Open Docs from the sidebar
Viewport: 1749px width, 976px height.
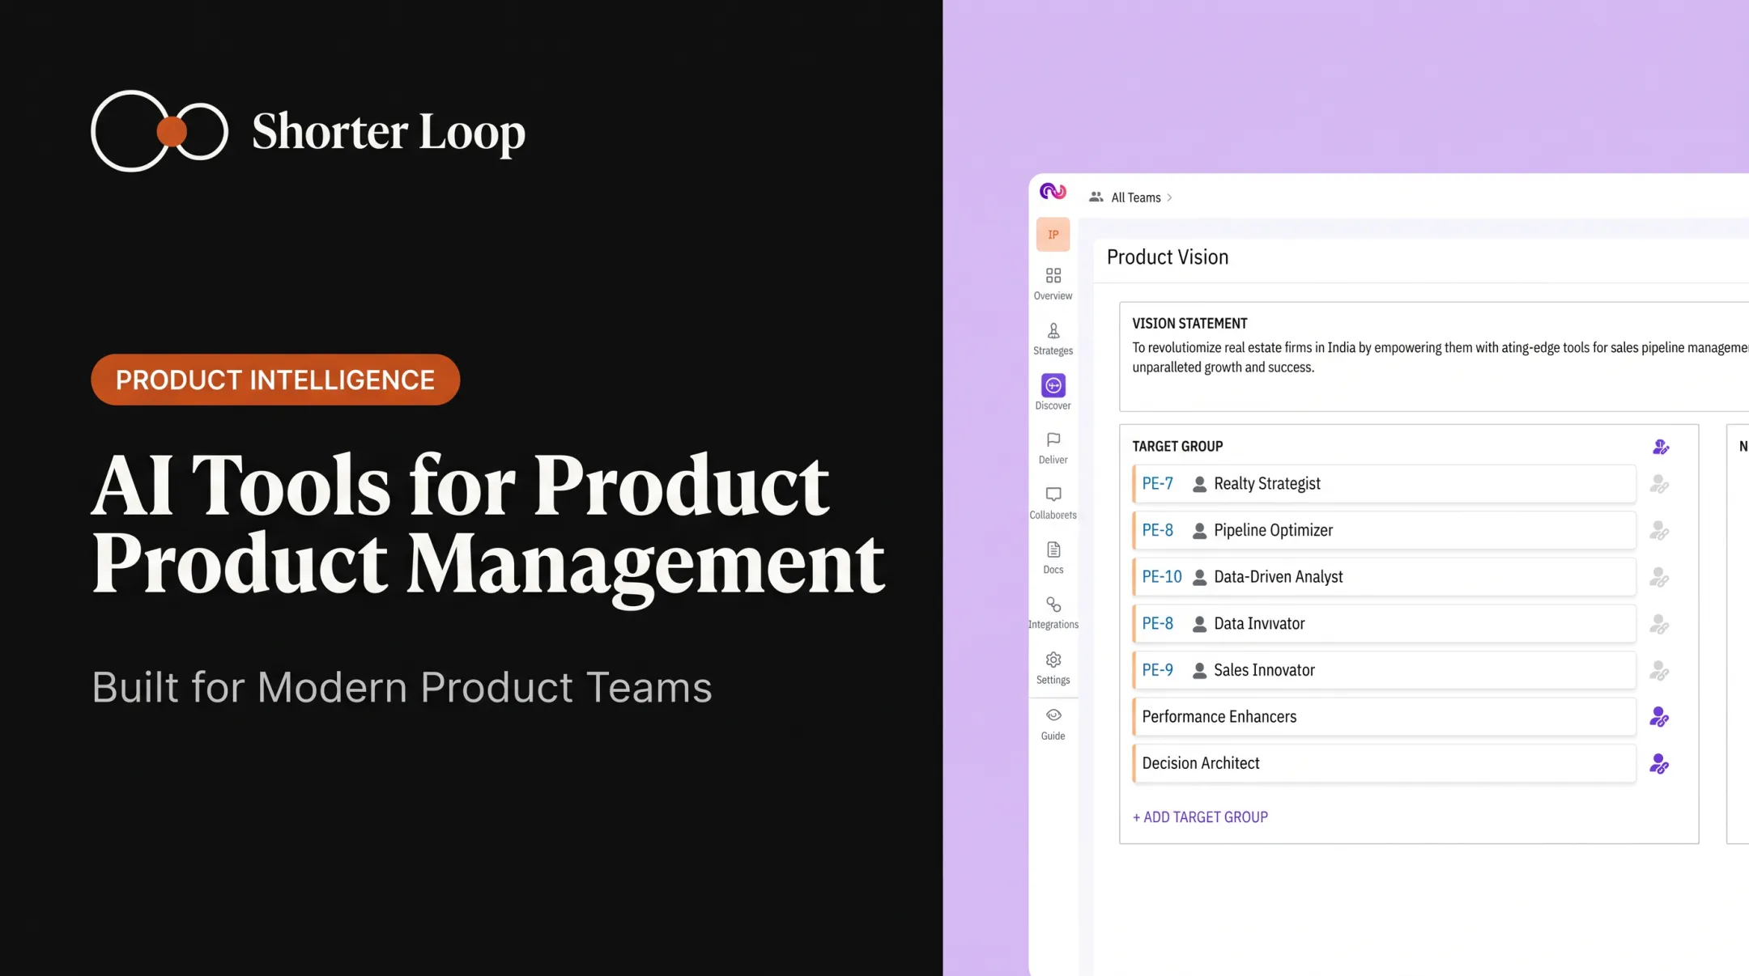(x=1053, y=558)
